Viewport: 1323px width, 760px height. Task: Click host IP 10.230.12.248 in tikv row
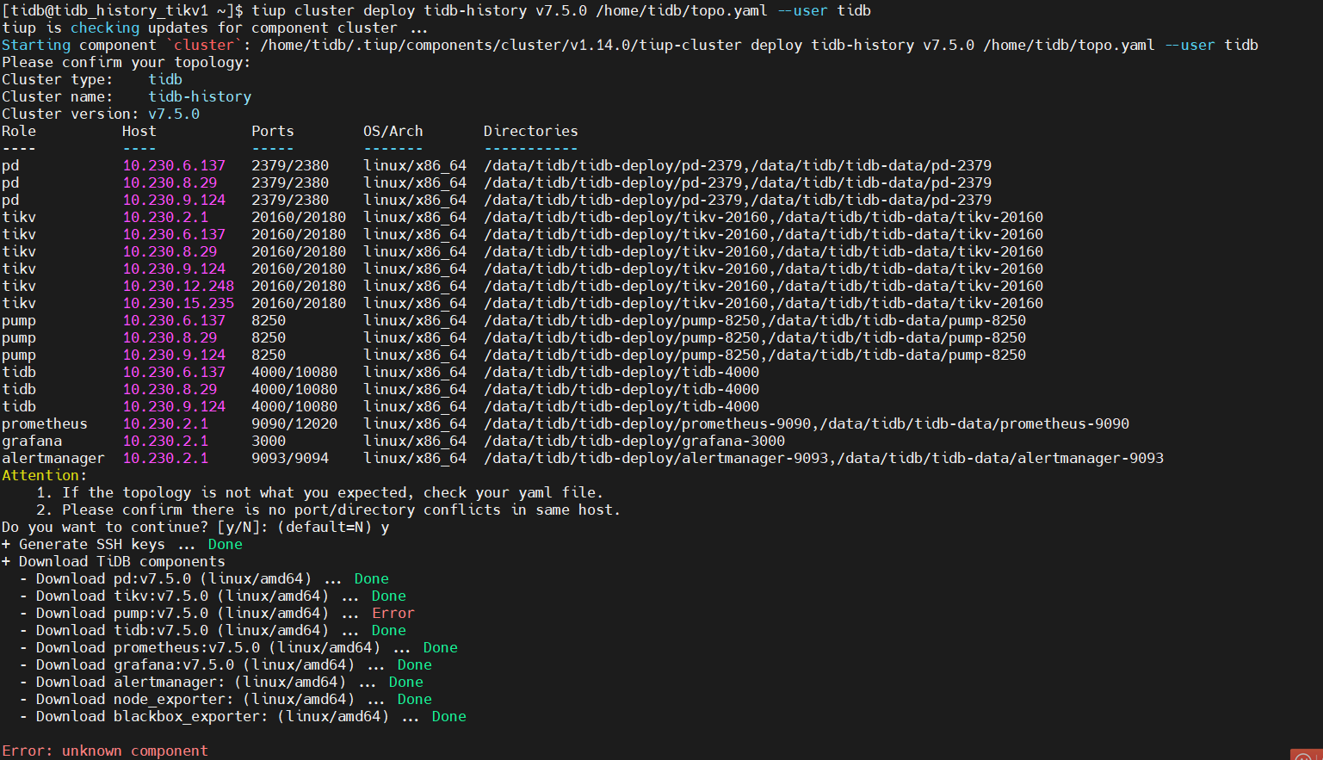[178, 286]
